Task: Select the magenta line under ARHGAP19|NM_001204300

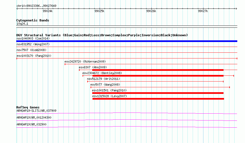Action: (x=127, y=120)
